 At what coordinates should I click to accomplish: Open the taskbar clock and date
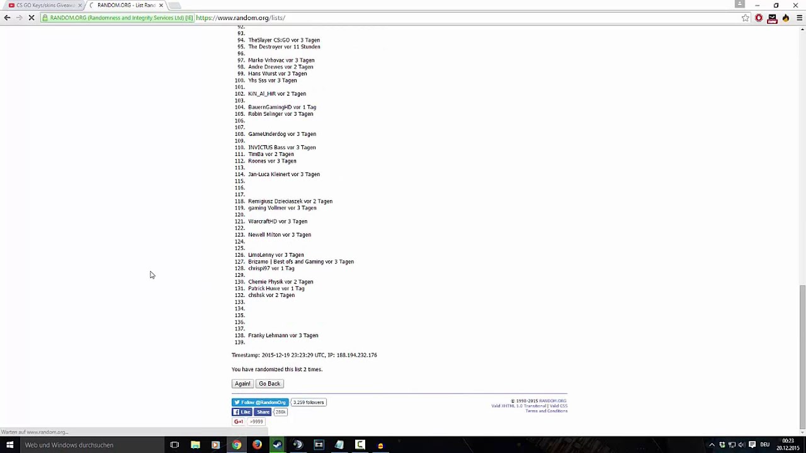point(788,445)
